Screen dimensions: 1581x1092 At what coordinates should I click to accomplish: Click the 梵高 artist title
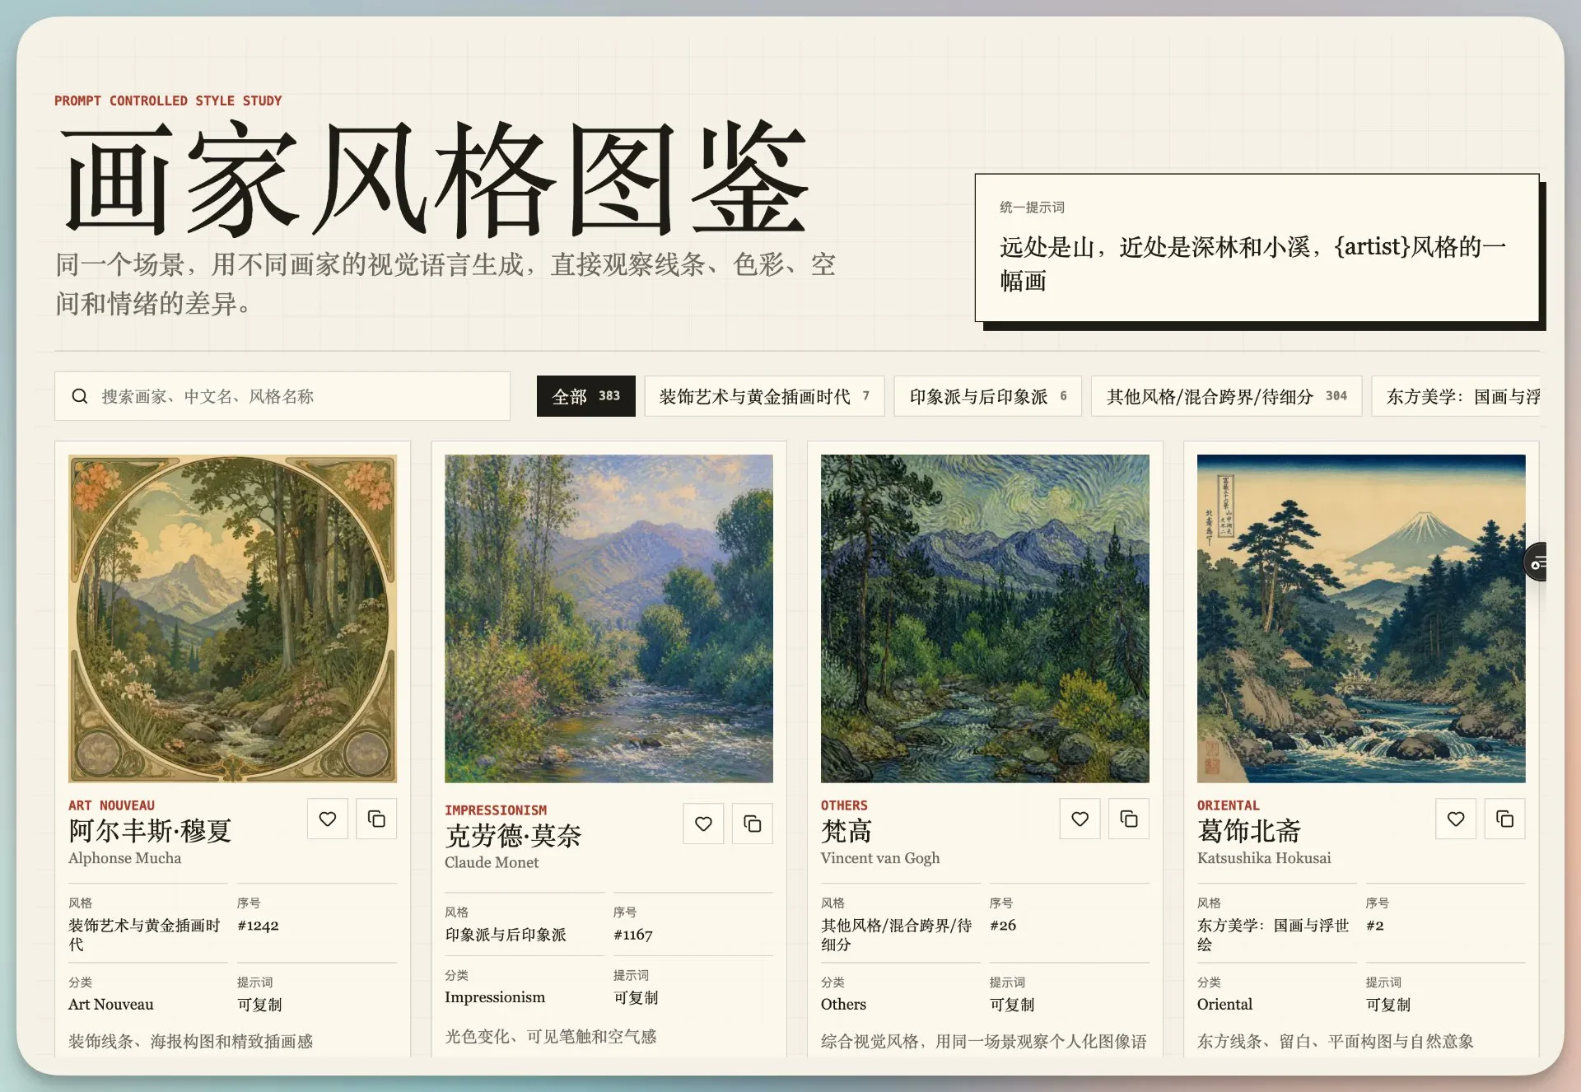pyautogui.click(x=846, y=831)
